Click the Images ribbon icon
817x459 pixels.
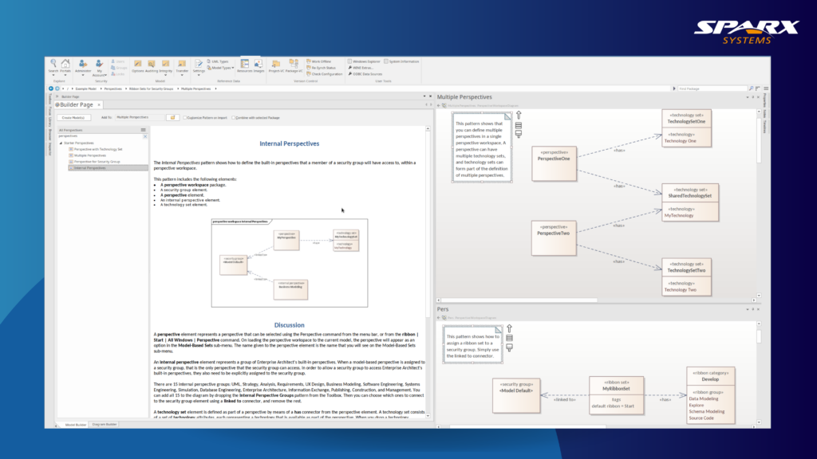[259, 66]
